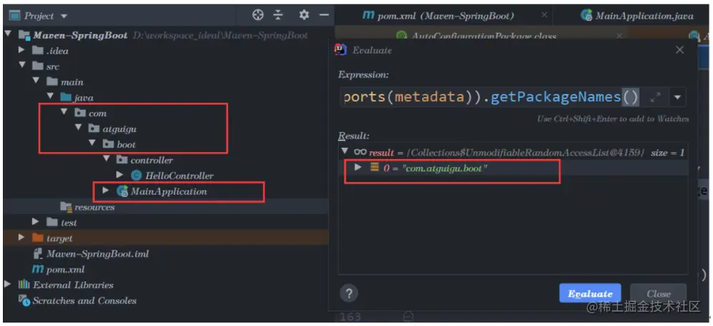Screen dimensions: 713x326
Task: Select MainApplication in the project tree
Action: (165, 191)
